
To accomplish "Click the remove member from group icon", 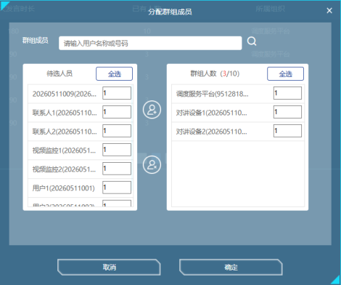I will [152, 165].
